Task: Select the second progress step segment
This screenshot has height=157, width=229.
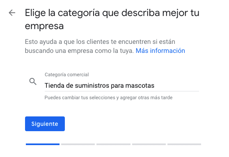Action: (78, 144)
